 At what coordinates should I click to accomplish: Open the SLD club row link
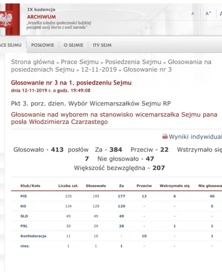click(x=24, y=216)
